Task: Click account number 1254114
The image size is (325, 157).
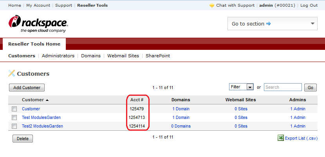Action: coord(137,126)
